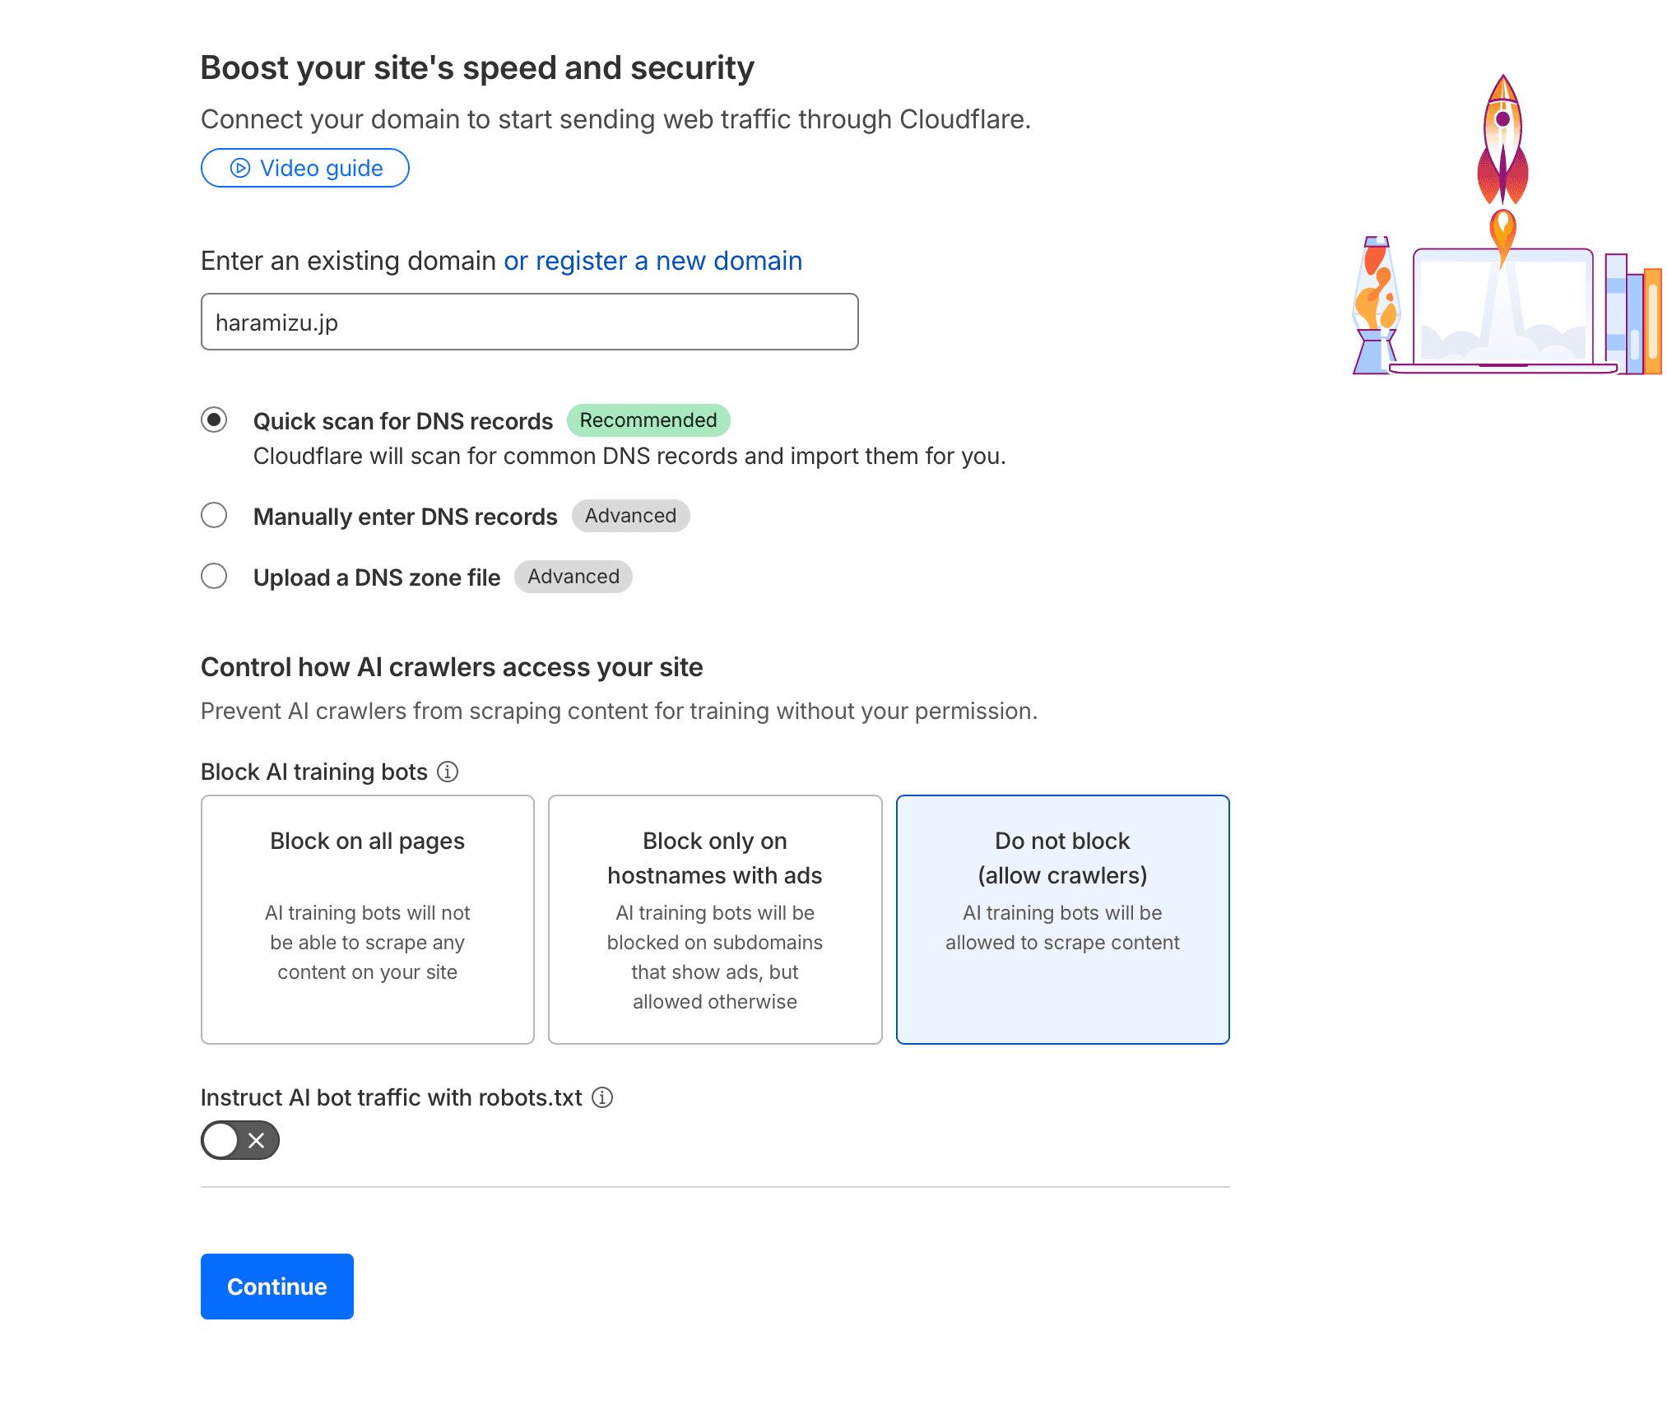Choose Block only on hostnames with ads
1667x1405 pixels.
715,919
